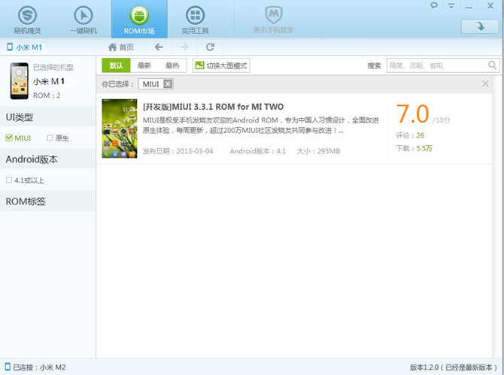Click the ROM：2 count text
Image resolution: width=504 pixels, height=375 pixels.
click(x=47, y=95)
